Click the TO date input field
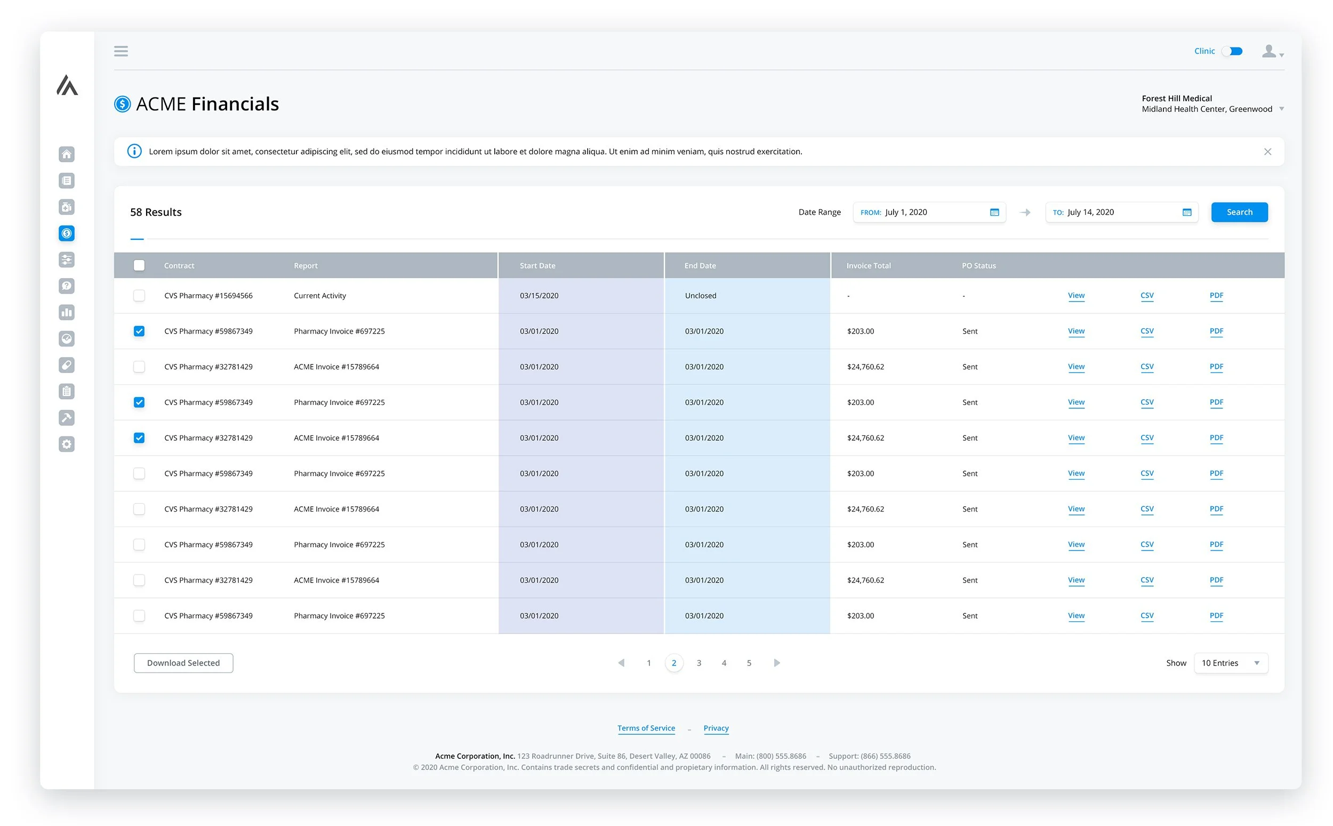The width and height of the screenshot is (1333, 826). (x=1115, y=213)
